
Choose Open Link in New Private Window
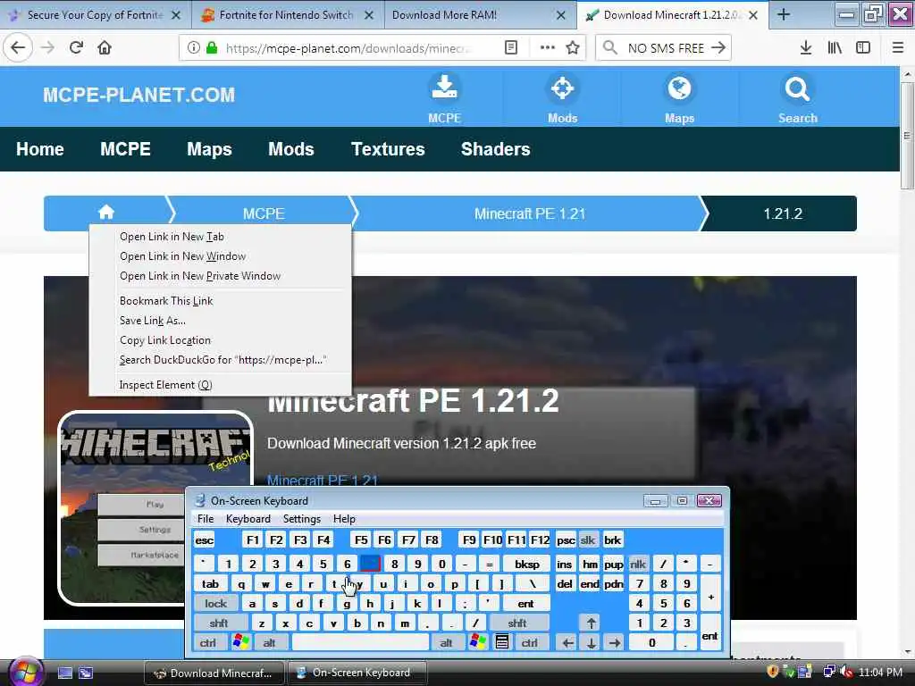point(221,275)
